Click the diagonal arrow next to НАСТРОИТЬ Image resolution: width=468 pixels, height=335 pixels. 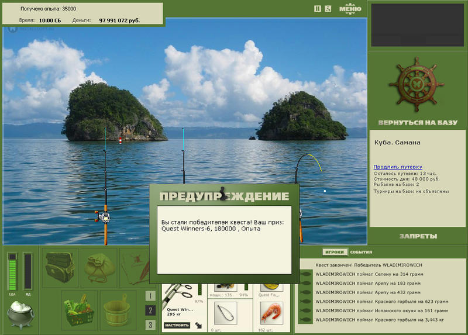pyautogui.click(x=198, y=325)
